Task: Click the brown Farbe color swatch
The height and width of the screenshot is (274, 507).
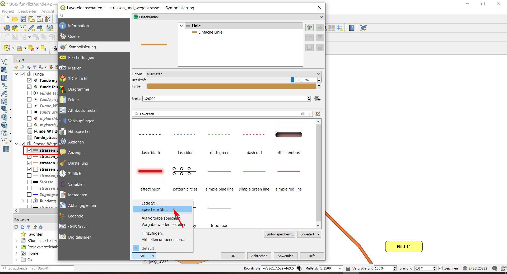Action: 231,86
